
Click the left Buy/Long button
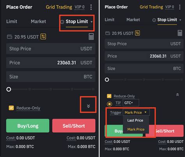click(x=28, y=126)
